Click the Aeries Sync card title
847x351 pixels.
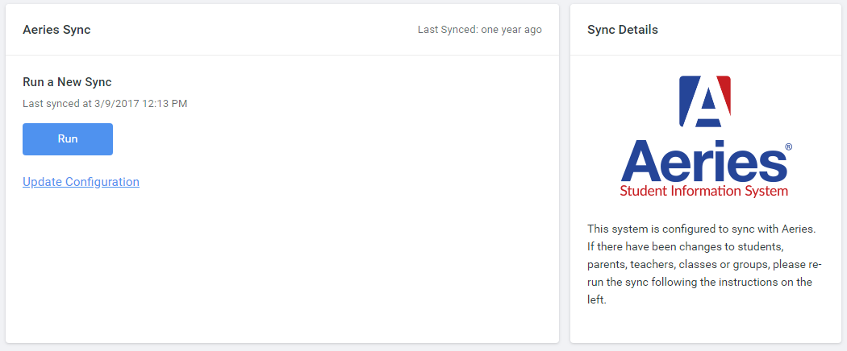click(x=56, y=30)
